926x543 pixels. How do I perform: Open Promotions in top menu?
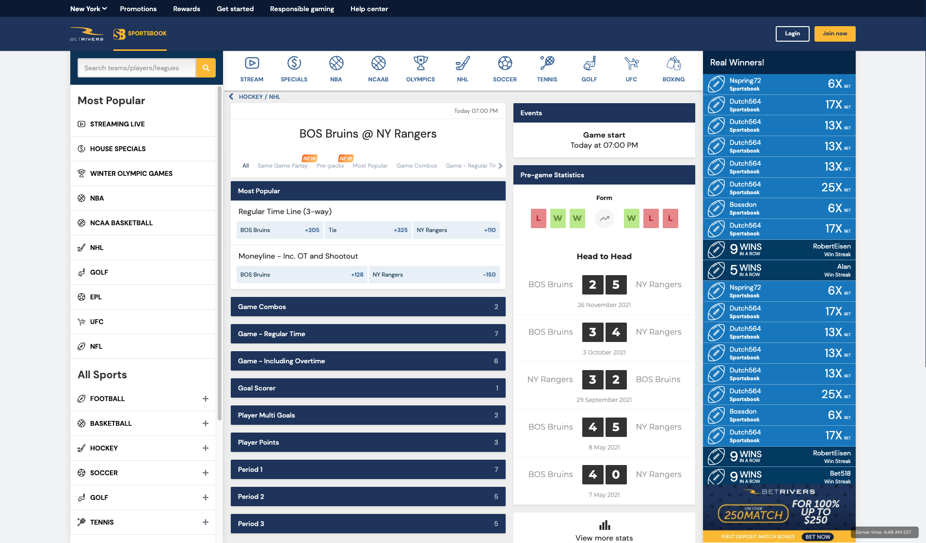click(x=138, y=9)
